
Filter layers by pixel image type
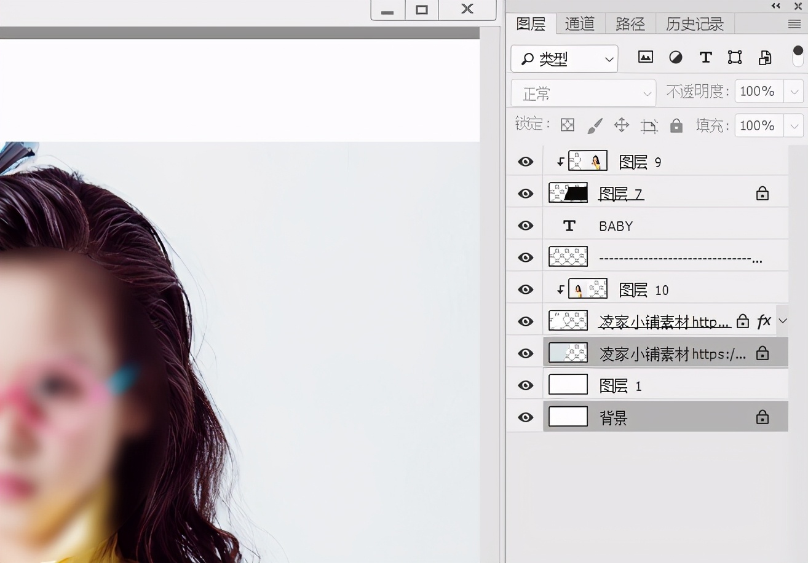[645, 58]
